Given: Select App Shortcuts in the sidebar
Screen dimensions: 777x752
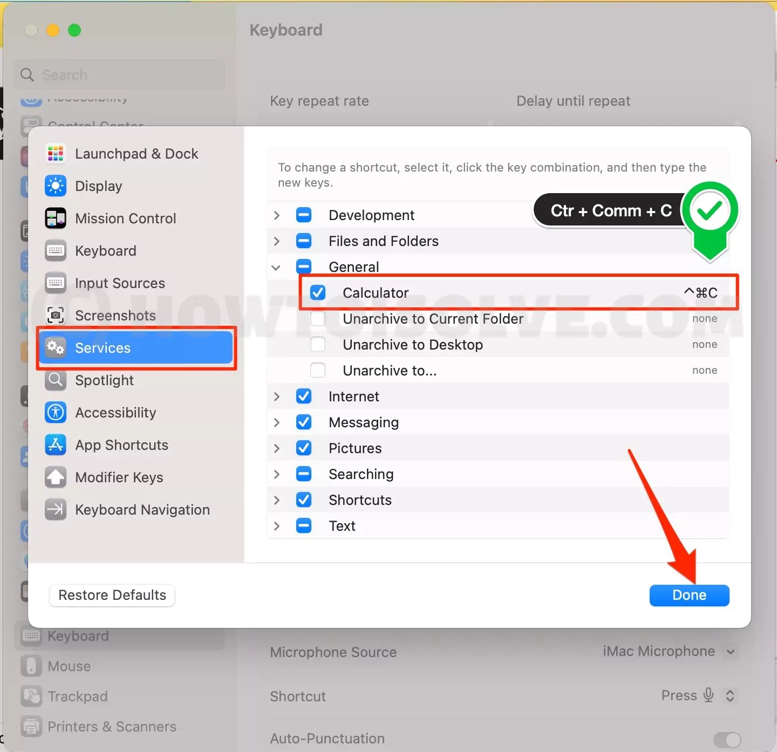Looking at the screenshot, I should pos(121,445).
